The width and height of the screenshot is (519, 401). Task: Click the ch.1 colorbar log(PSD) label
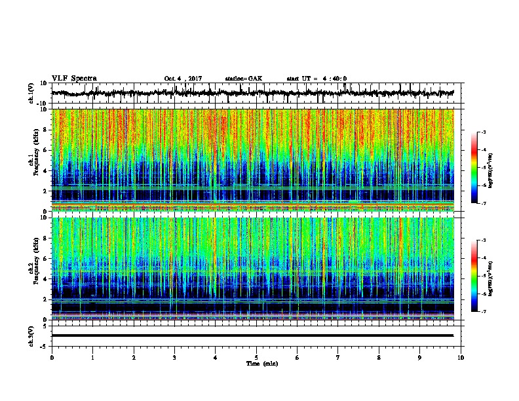click(491, 170)
